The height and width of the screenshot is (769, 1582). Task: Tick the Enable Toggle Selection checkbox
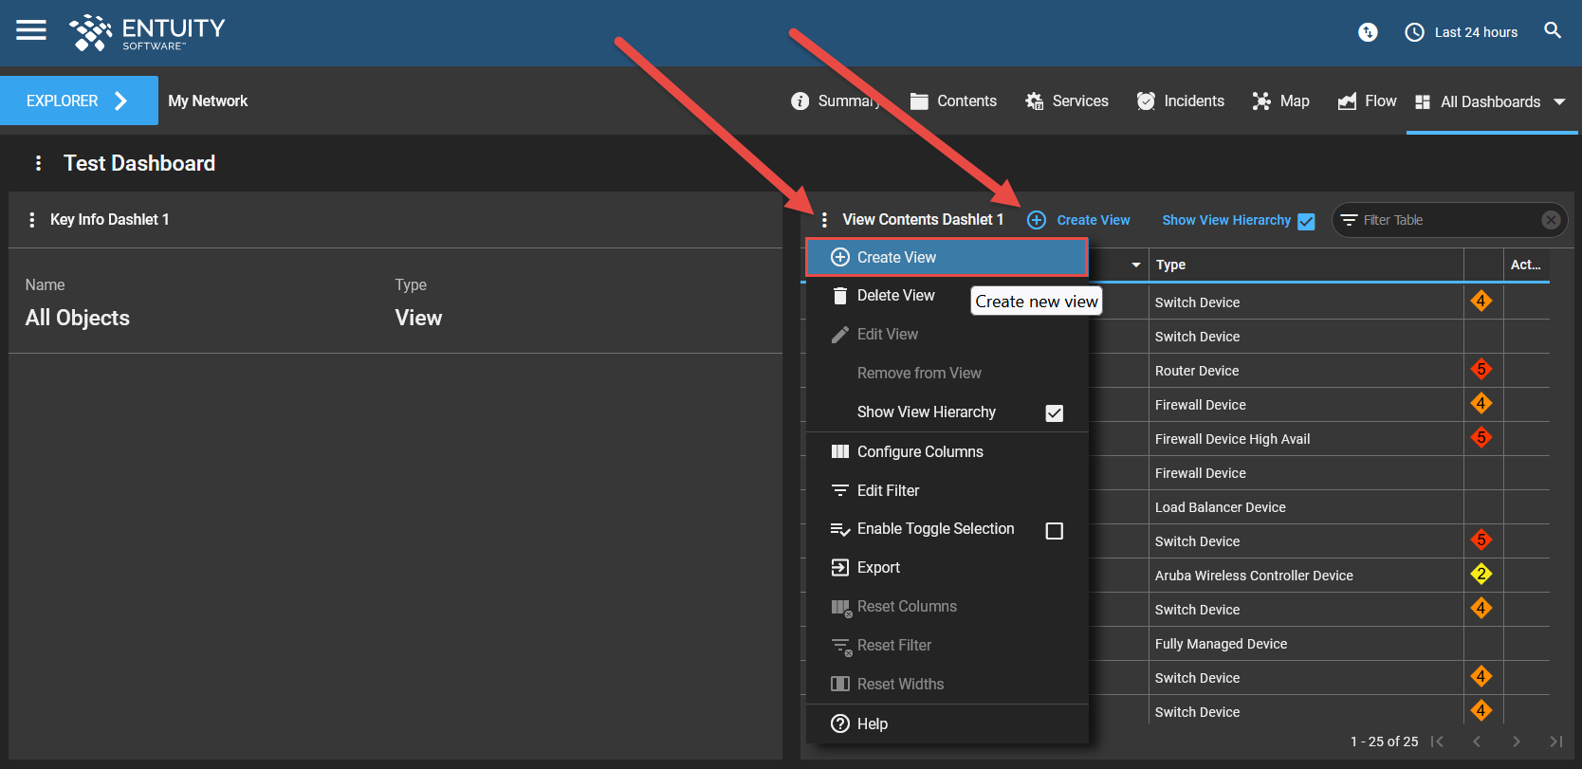(1054, 530)
